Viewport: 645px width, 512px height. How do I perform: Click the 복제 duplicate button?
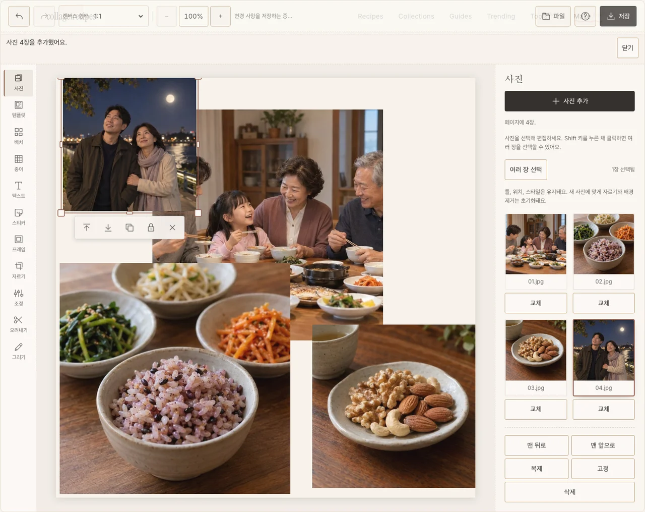click(x=537, y=469)
